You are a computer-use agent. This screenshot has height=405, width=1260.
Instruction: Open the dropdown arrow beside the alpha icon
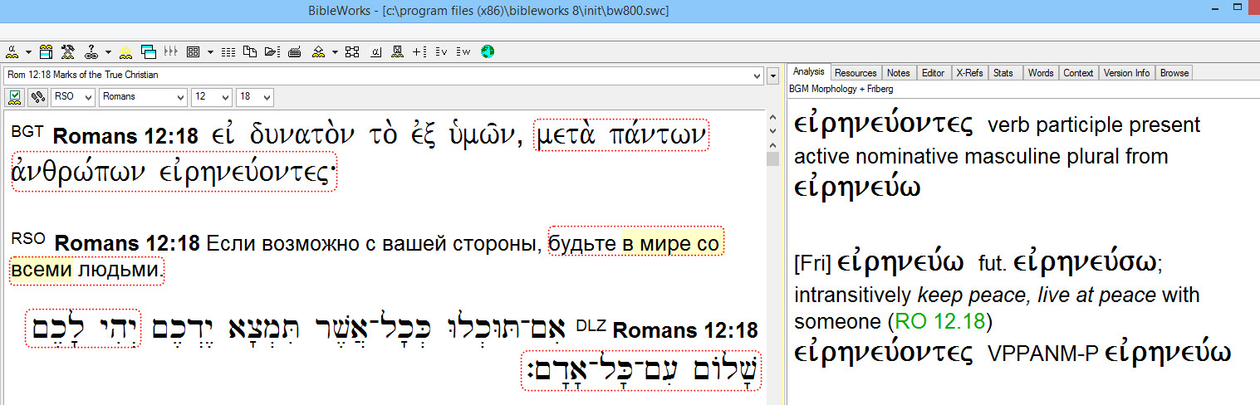(28, 51)
